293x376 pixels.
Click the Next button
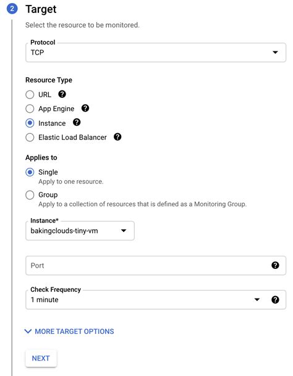[x=41, y=358]
